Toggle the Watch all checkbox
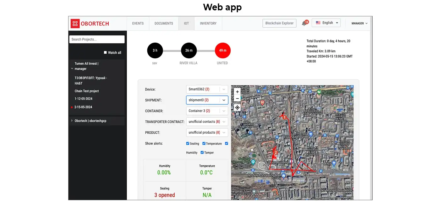The height and width of the screenshot is (203, 443). pos(105,52)
